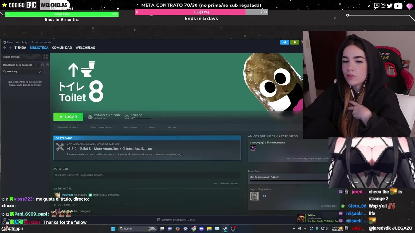Open Toilet 8 link in activity entry
Viewport: 415px width, 233px height.
[x=97, y=195]
